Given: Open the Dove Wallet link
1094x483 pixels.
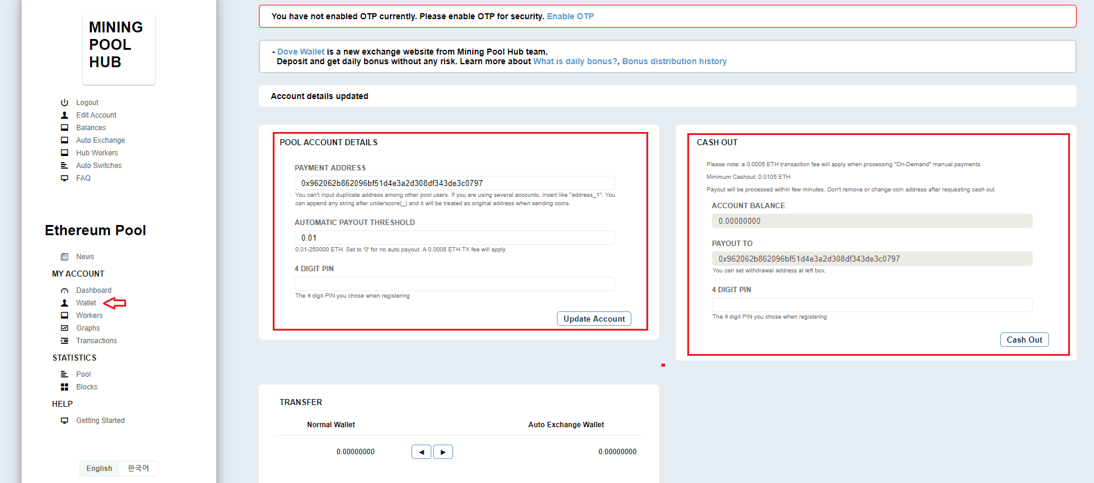Looking at the screenshot, I should (300, 52).
